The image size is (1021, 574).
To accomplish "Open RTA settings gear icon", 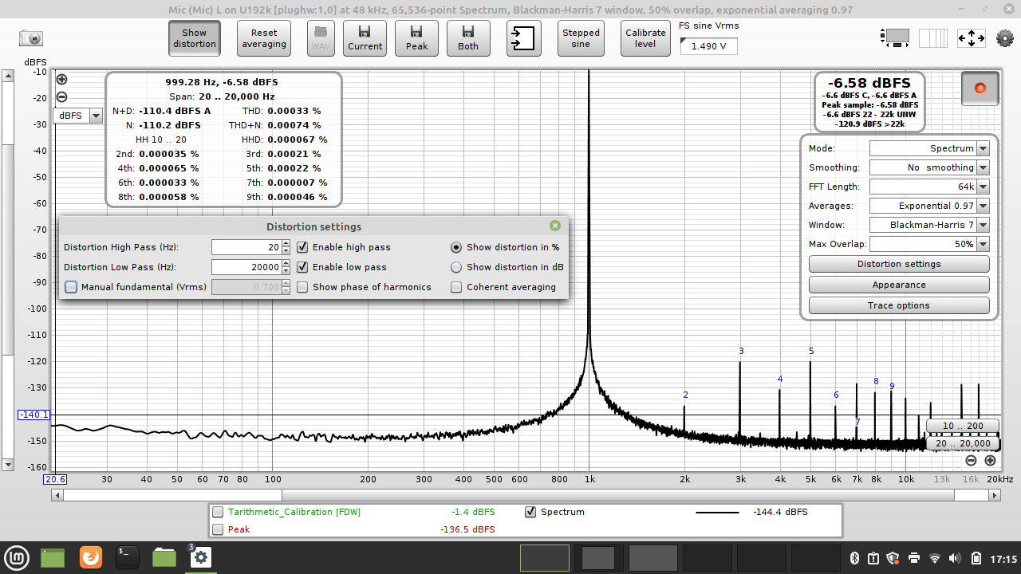I will click(1005, 38).
